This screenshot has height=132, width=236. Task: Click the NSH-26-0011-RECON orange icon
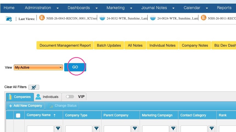click(204, 18)
